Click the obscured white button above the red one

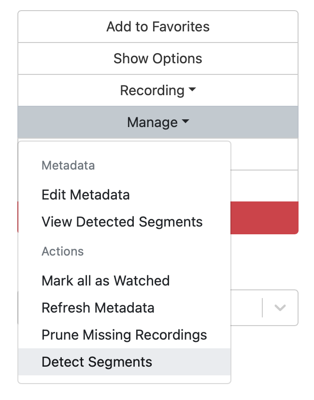[x=264, y=186]
